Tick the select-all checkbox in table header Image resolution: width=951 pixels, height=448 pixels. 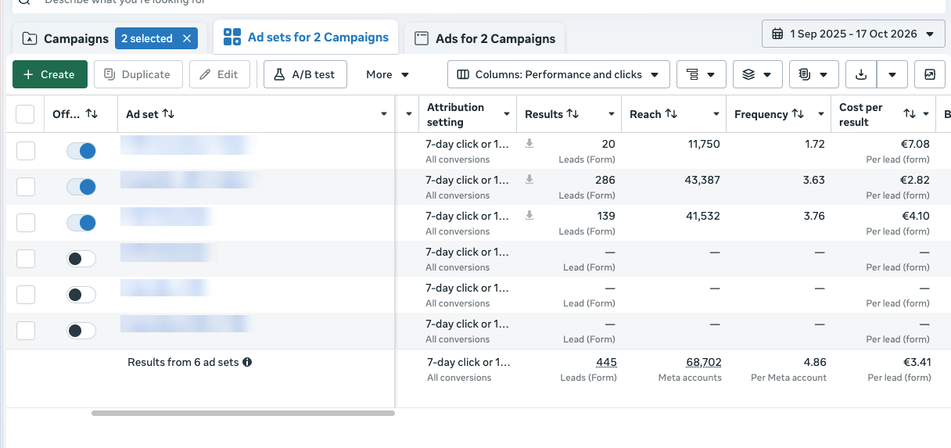pyautogui.click(x=25, y=114)
